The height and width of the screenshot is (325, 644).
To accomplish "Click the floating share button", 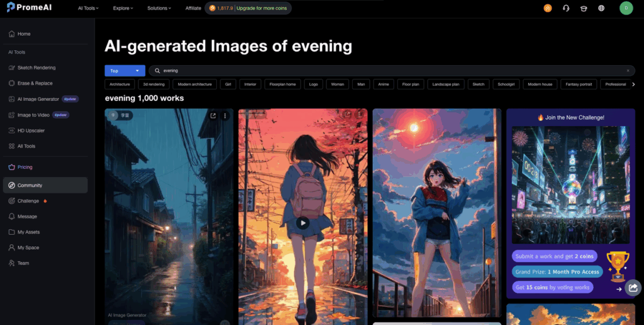I will click(633, 287).
